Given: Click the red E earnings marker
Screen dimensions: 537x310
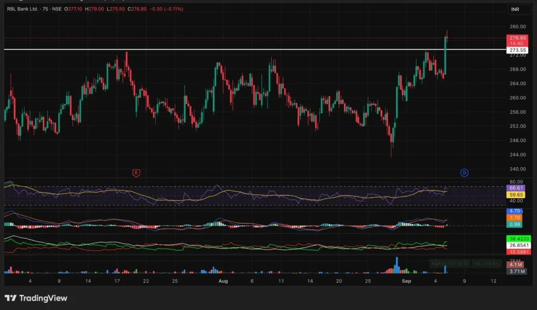Looking at the screenshot, I should click(136, 172).
